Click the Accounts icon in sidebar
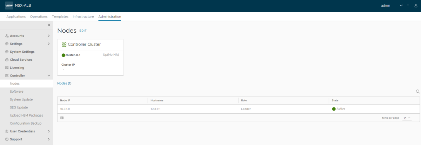This screenshot has height=145, width=421. tap(7, 36)
